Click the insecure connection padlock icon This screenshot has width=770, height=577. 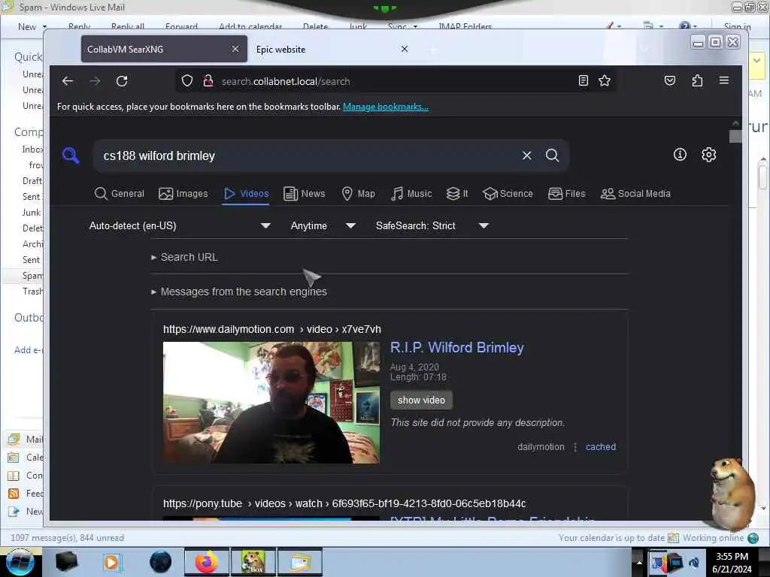point(208,81)
